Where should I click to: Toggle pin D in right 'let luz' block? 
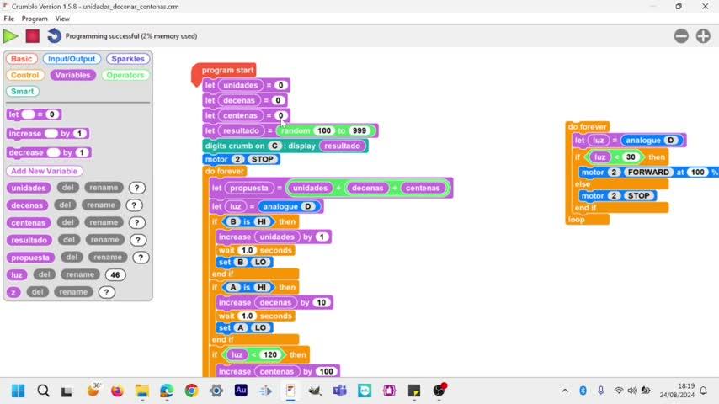(x=671, y=141)
